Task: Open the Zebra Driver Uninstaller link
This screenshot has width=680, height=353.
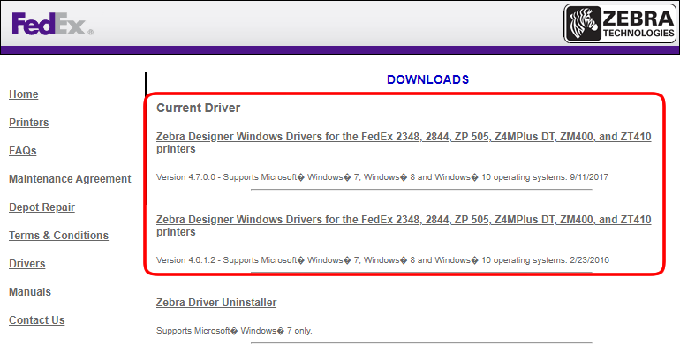Action: click(216, 303)
